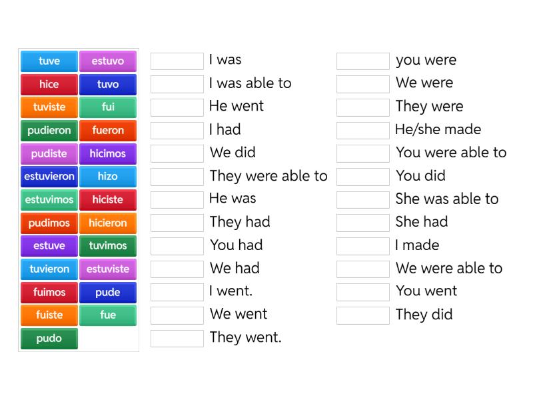This screenshot has height=400, width=533.
Task: Select the slot next to 'He/she made'
Action: coord(363,131)
